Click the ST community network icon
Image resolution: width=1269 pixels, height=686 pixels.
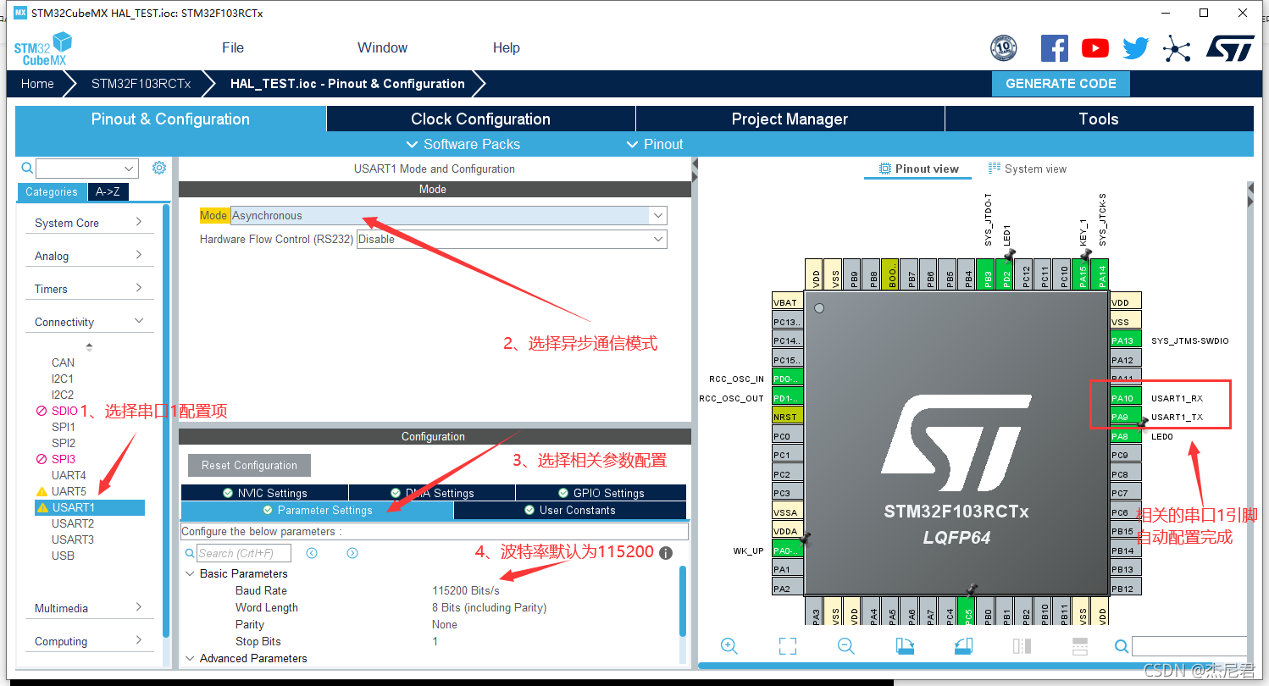(1177, 48)
